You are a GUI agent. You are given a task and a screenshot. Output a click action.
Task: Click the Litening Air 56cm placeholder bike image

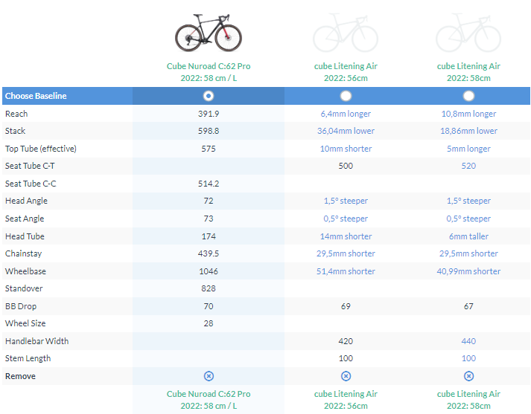pyautogui.click(x=346, y=33)
